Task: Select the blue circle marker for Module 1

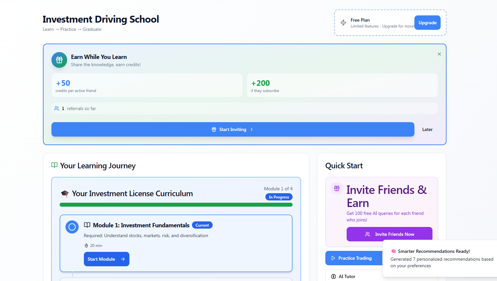Action: click(x=72, y=227)
